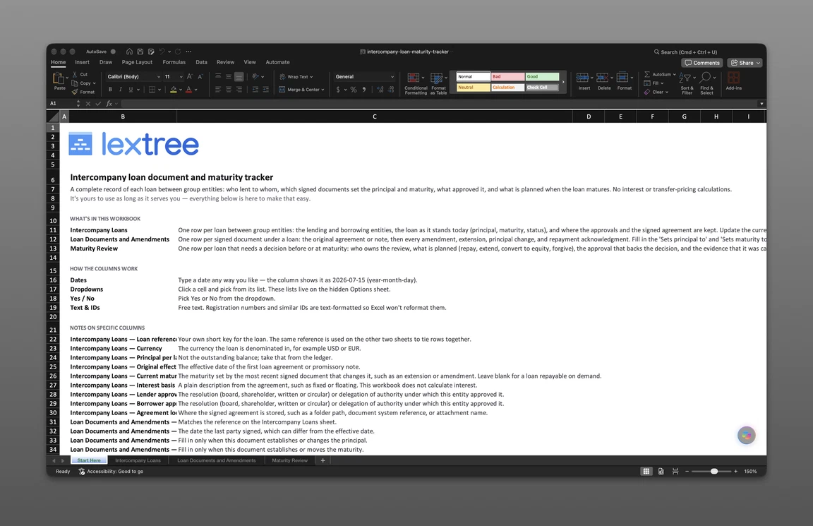Click the Comments button
Screen dimensions: 813x526
pyautogui.click(x=702, y=63)
